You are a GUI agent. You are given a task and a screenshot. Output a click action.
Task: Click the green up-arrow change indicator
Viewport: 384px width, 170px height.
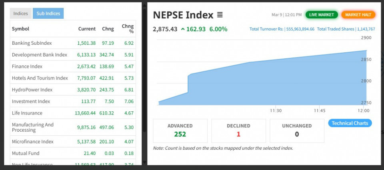click(183, 29)
